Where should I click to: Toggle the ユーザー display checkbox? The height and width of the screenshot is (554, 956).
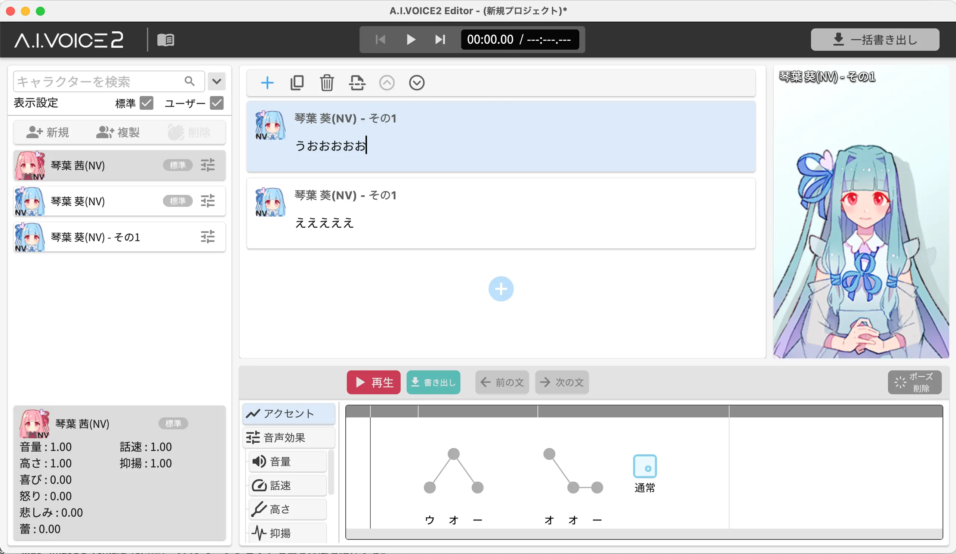217,103
